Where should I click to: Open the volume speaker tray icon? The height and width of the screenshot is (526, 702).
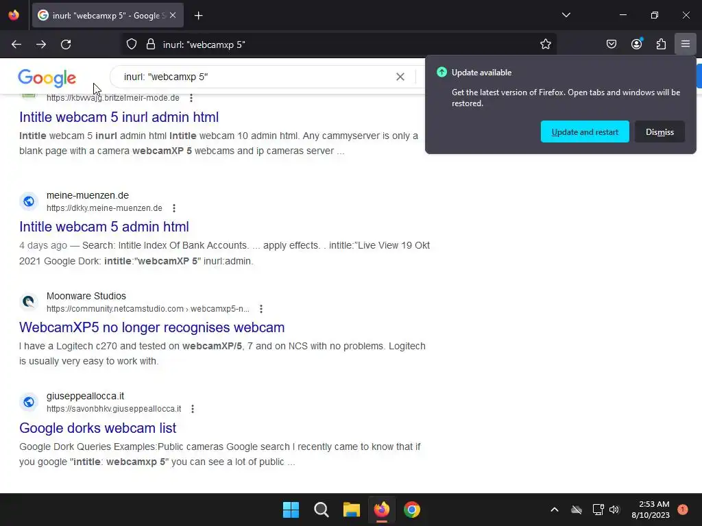coord(614,510)
